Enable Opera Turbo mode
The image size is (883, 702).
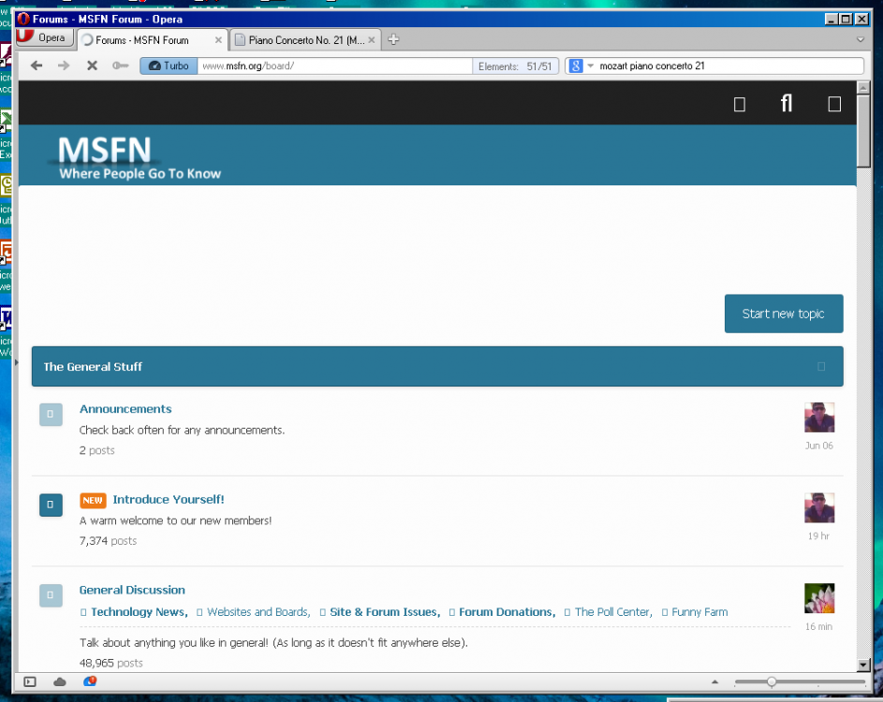pyautogui.click(x=168, y=66)
